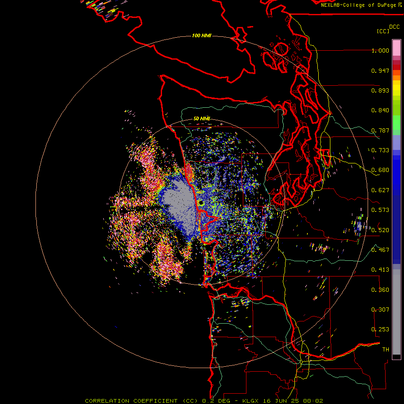The width and height of the screenshot is (404, 404).
Task: Click the KLGX radar site black dot
Action: pyautogui.click(x=201, y=203)
